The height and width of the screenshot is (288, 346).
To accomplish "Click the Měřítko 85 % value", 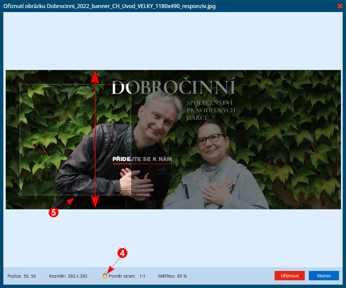I will pyautogui.click(x=182, y=276).
